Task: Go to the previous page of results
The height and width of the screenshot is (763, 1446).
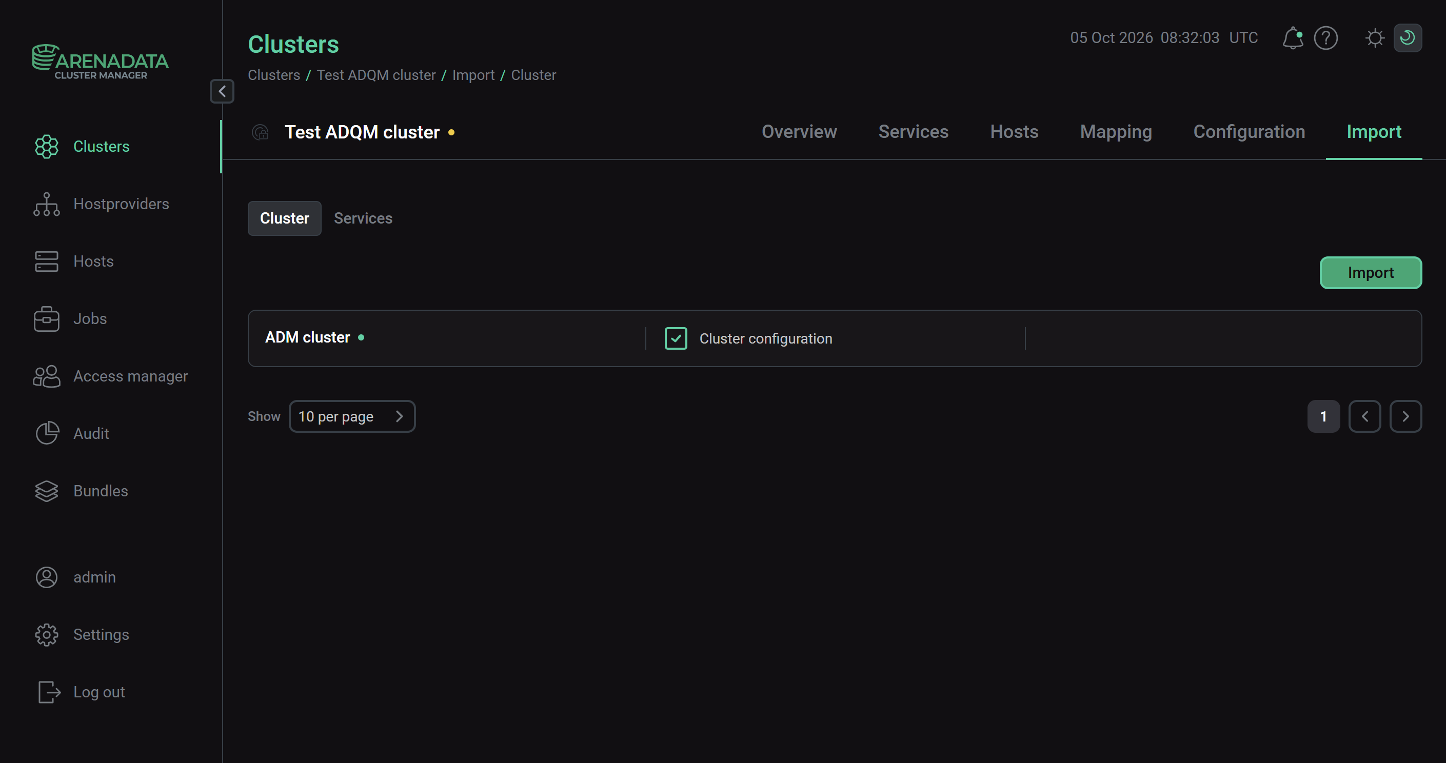Action: tap(1364, 416)
